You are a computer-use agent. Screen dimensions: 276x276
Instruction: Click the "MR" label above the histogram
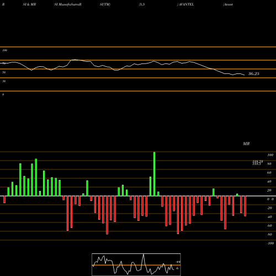(x=246, y=144)
